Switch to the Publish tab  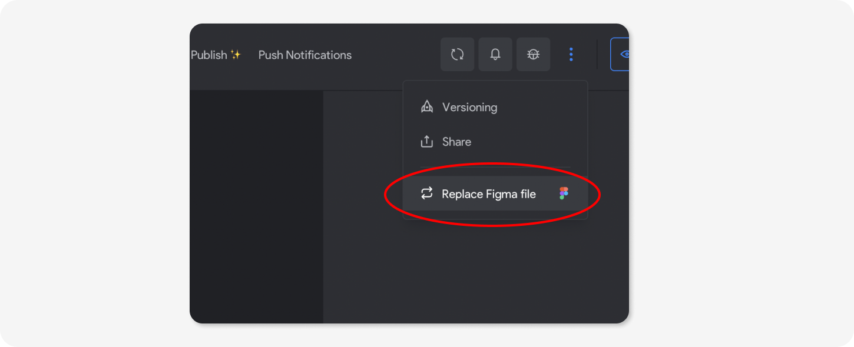[x=208, y=55]
